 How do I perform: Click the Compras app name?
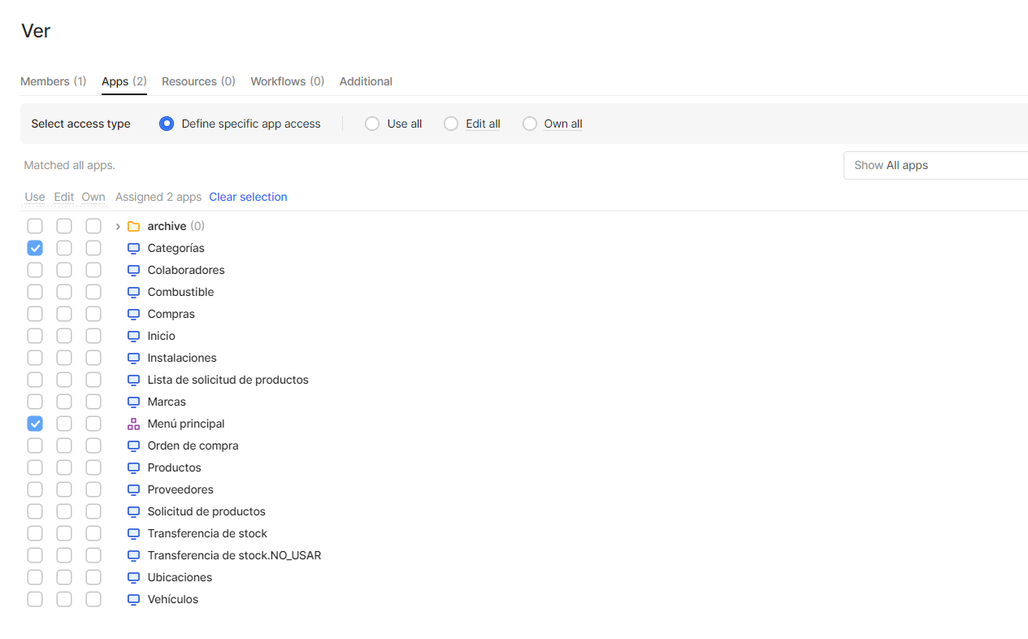pos(171,314)
